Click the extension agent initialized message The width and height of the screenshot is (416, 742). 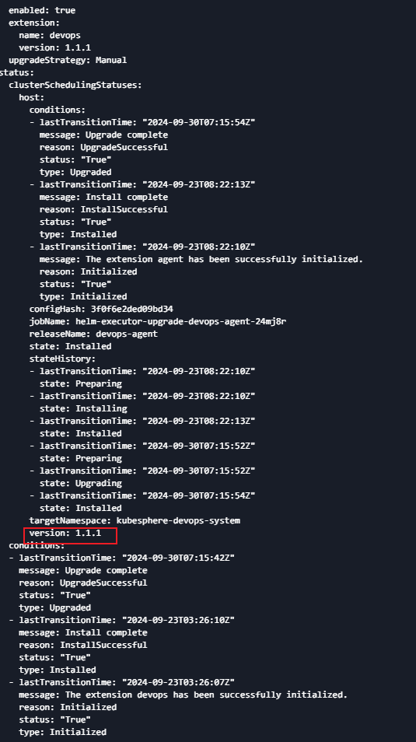tap(201, 259)
